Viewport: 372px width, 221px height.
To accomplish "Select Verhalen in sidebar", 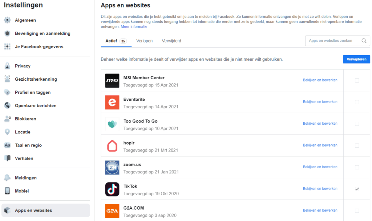I will pyautogui.click(x=24, y=158).
